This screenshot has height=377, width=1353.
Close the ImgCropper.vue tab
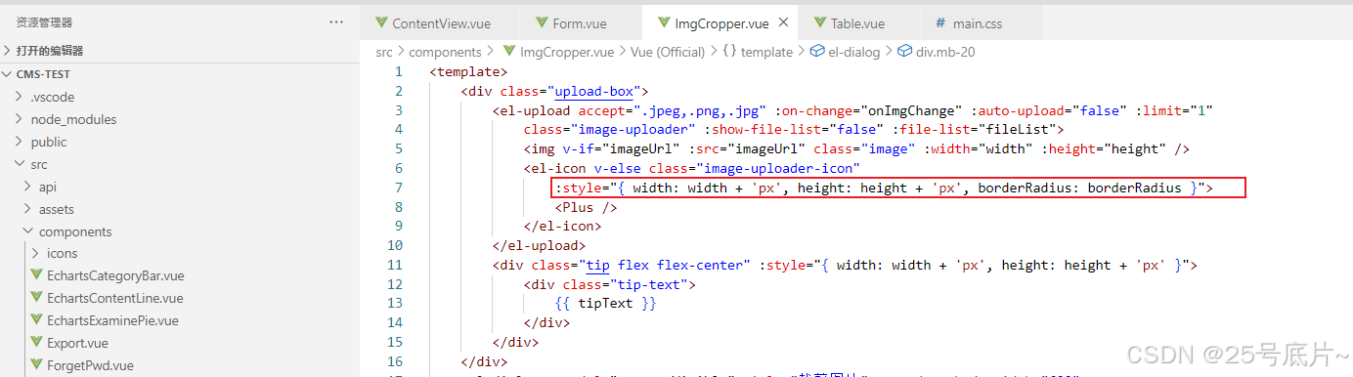click(x=784, y=23)
